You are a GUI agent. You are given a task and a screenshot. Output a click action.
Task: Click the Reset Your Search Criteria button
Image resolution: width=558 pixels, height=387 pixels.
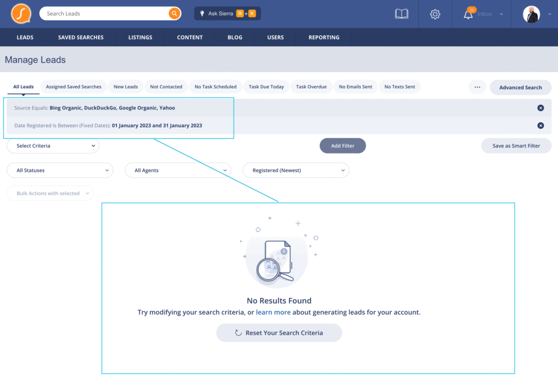[279, 333]
